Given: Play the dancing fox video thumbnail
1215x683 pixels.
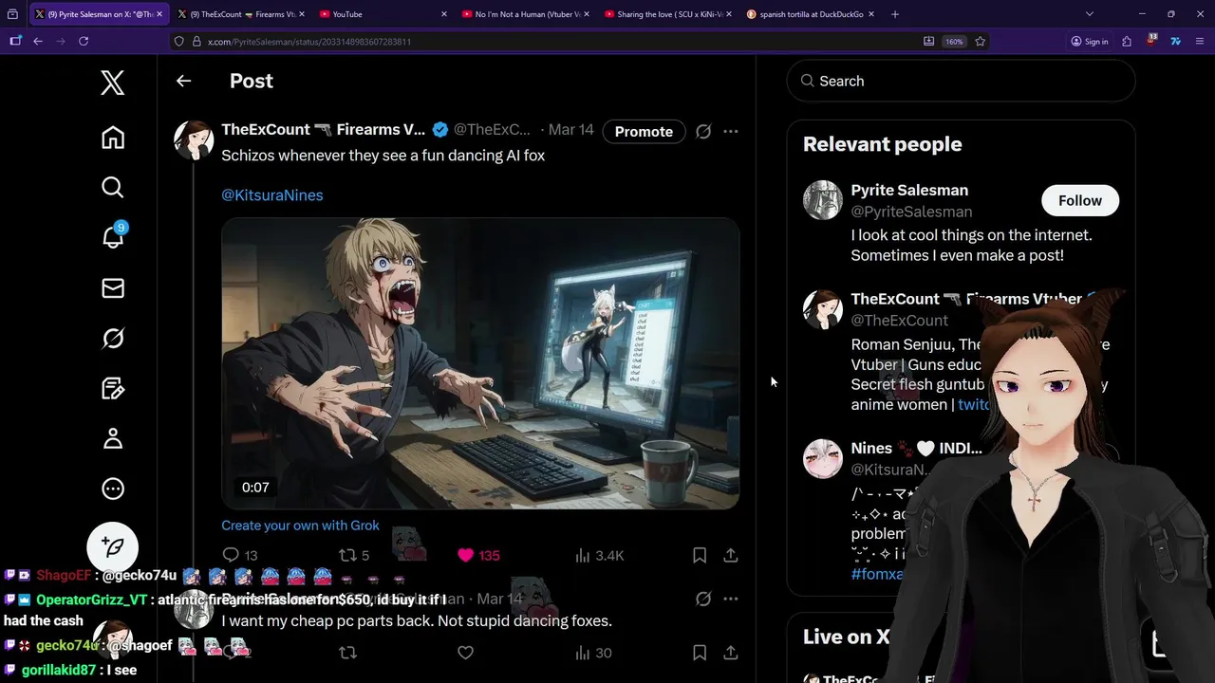Looking at the screenshot, I should tap(480, 363).
